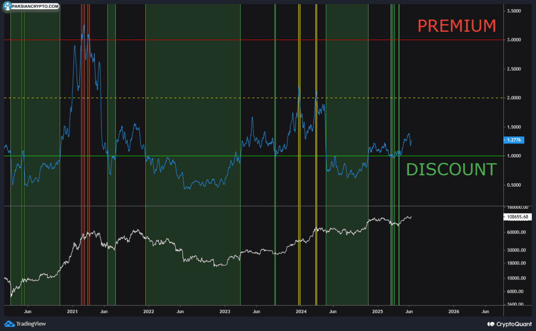Click the 2024 time axis label
This screenshot has width=536, height=331.
(301, 311)
